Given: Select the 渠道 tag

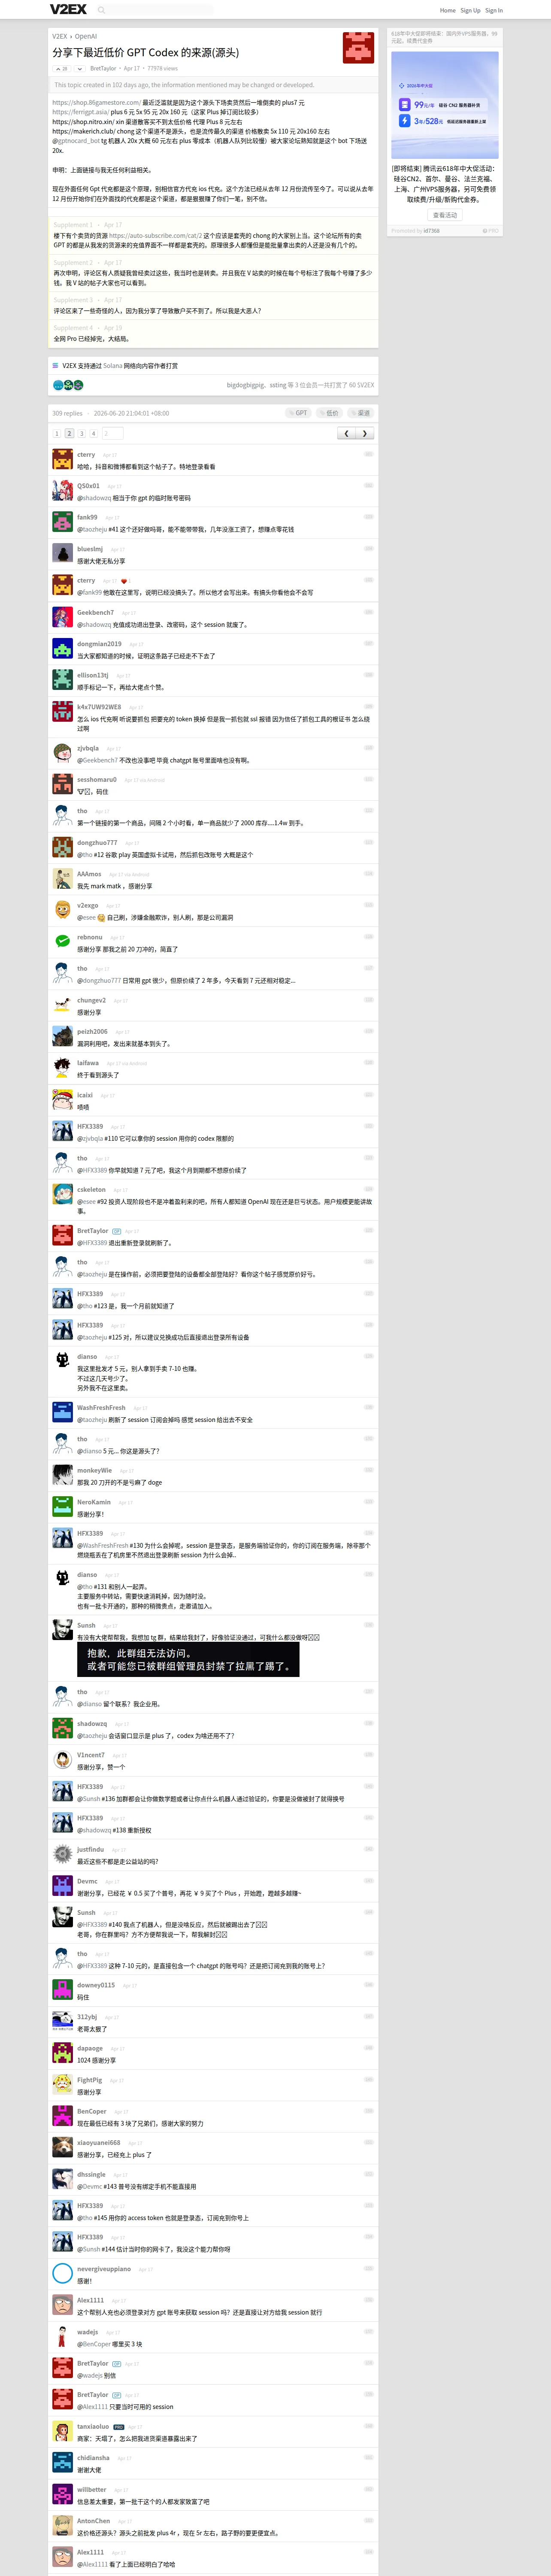Looking at the screenshot, I should point(360,413).
